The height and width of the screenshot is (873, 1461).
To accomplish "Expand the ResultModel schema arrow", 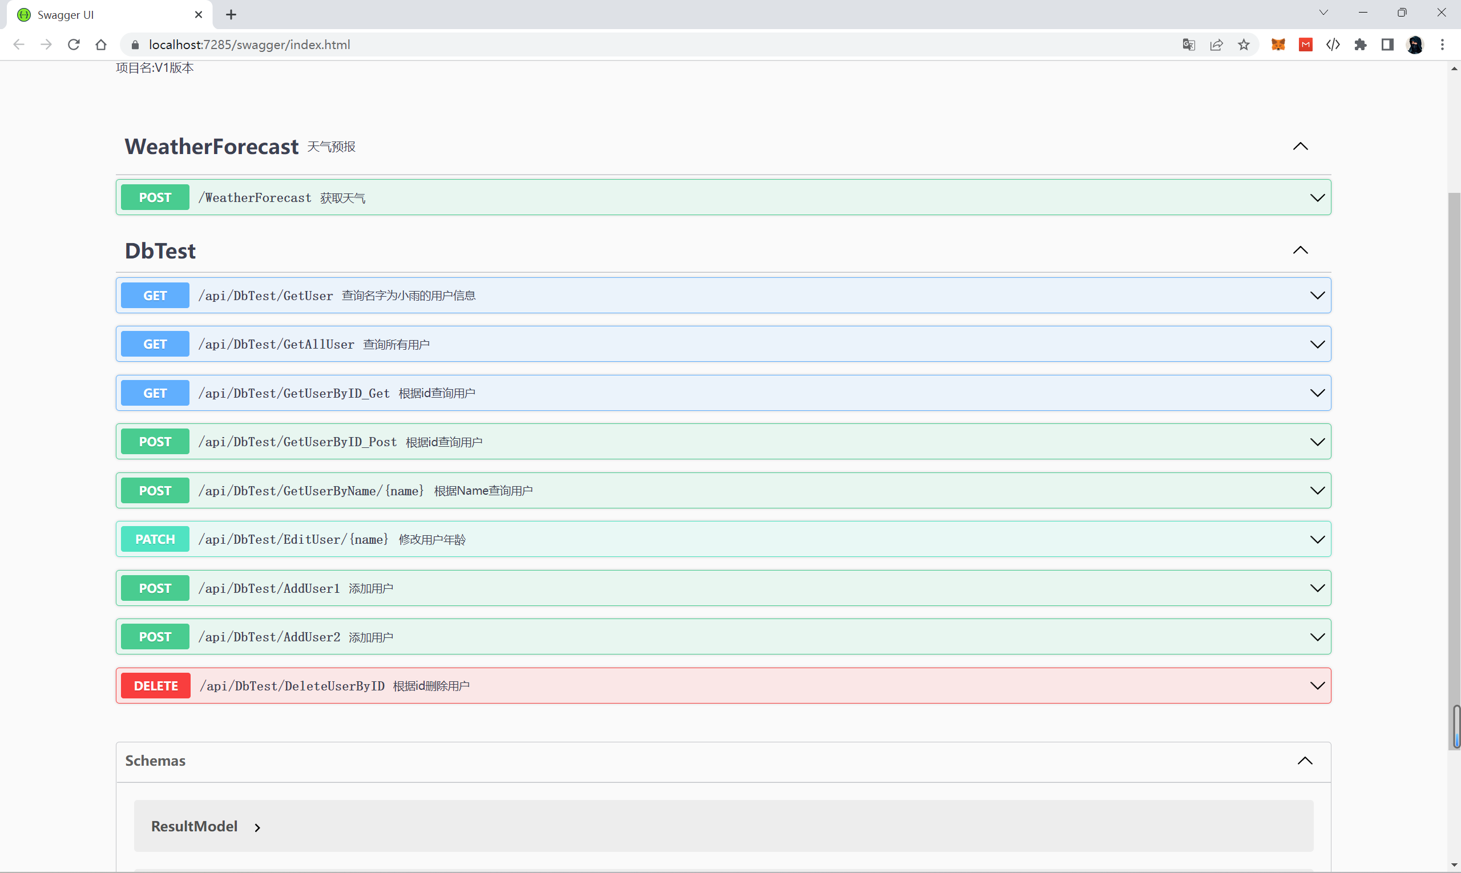I will (257, 828).
